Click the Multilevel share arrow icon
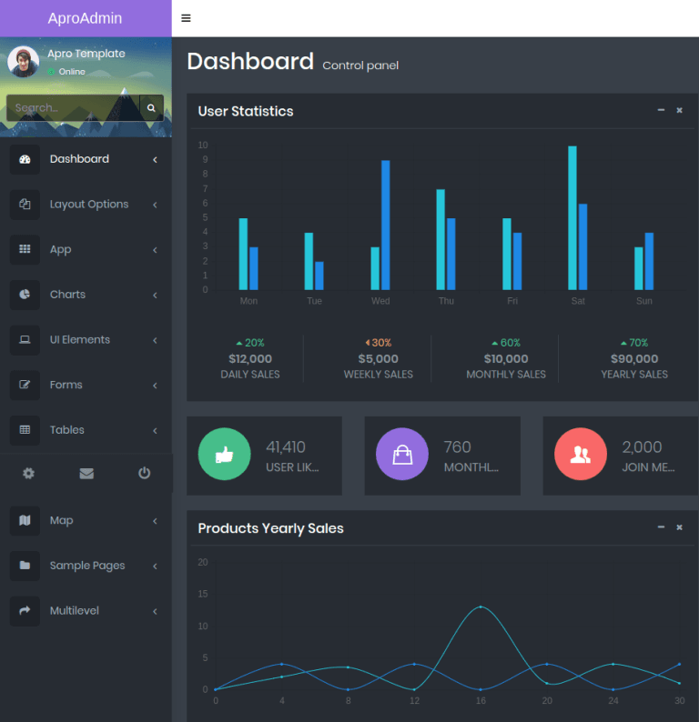Image resolution: width=699 pixels, height=722 pixels. click(25, 611)
